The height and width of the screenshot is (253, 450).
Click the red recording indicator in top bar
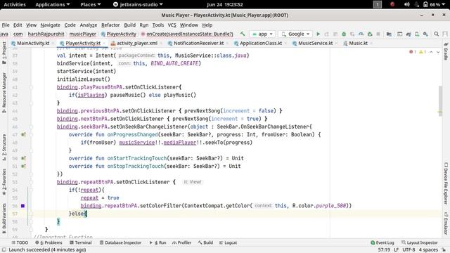click(x=392, y=4)
